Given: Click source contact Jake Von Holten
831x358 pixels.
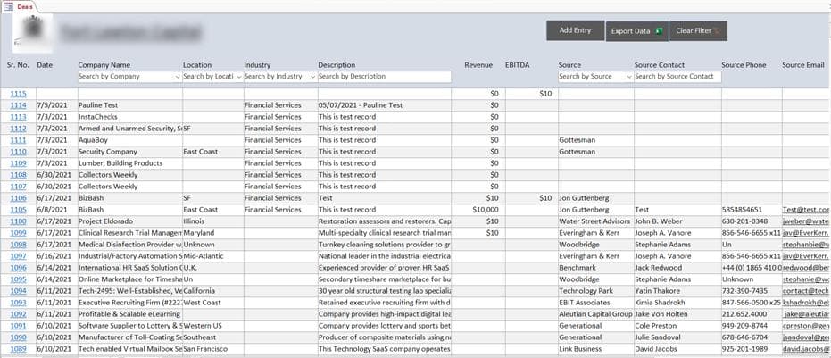Looking at the screenshot, I should [x=677, y=314].
